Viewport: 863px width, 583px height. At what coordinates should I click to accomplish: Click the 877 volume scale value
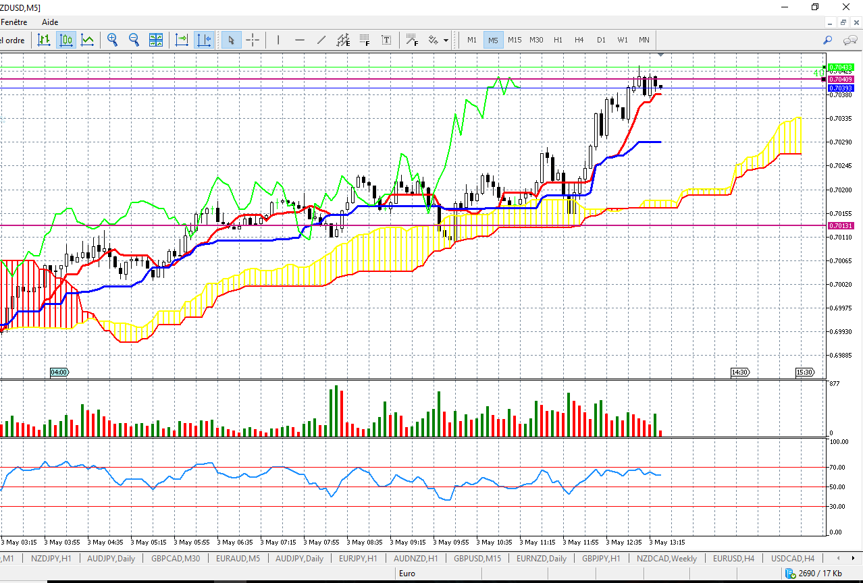(835, 384)
